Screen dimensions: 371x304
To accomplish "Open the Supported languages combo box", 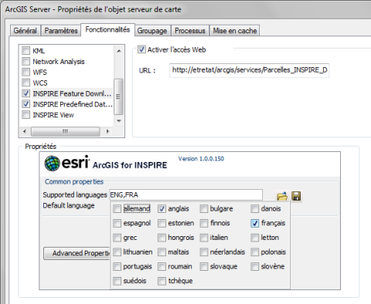I will tap(185, 195).
